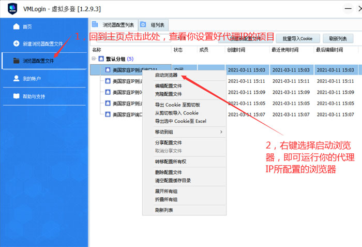
Task: Sort by the 状态 column header
Action: (x=178, y=50)
